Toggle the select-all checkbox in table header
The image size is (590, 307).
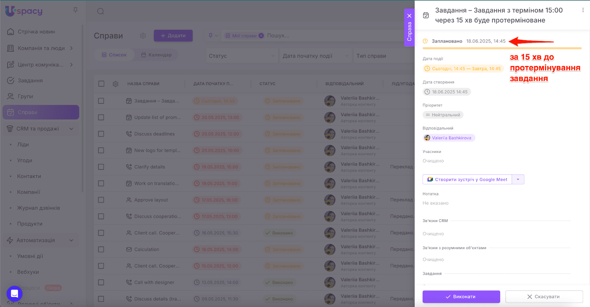(101, 84)
